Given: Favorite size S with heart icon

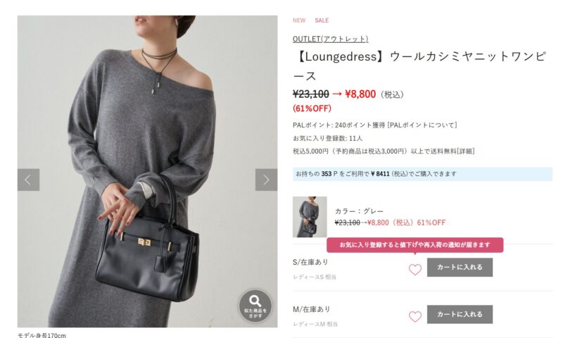Looking at the screenshot, I should [x=415, y=269].
